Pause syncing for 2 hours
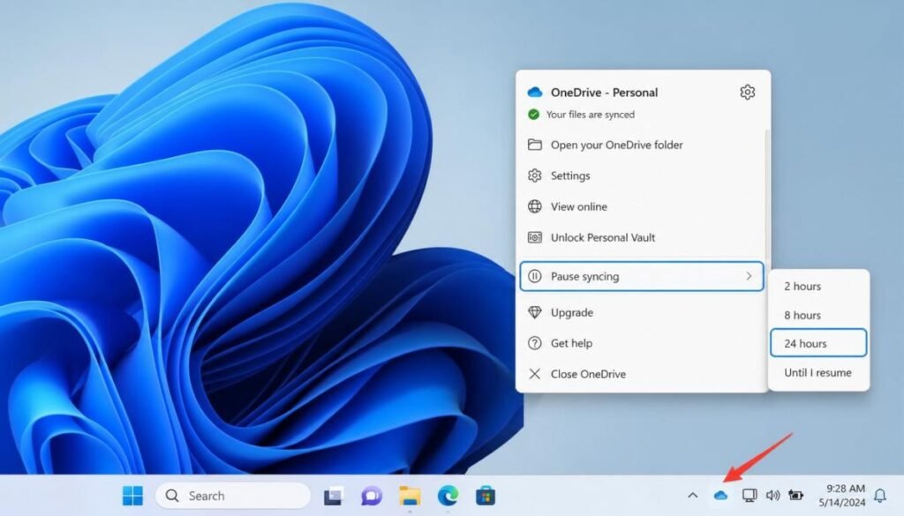 coord(818,286)
